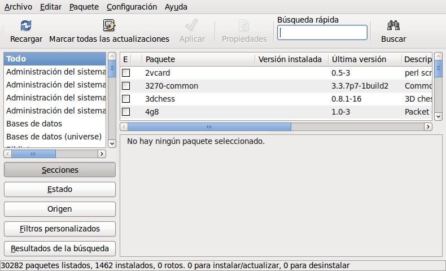Click version 1.0-3 cell

340,112
